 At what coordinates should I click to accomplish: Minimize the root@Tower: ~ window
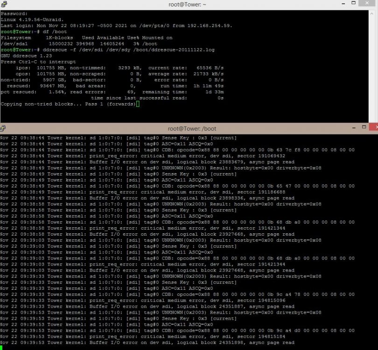343,3
